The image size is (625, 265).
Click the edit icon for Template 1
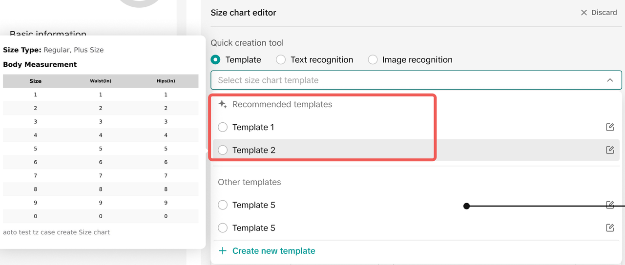pos(610,127)
